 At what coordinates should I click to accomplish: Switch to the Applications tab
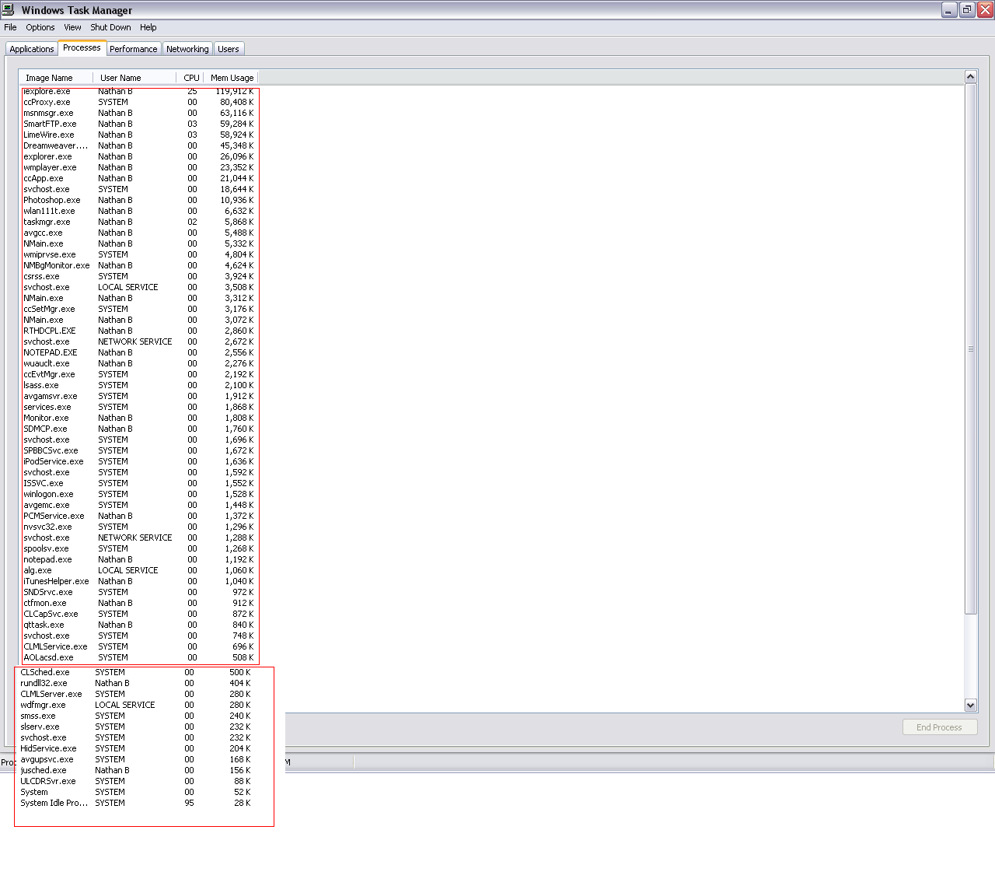(32, 49)
